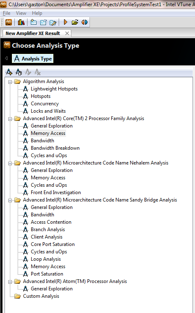The image size is (195, 313).
Task: Select the Nehalem Analysis folder label
Action: click(96, 163)
